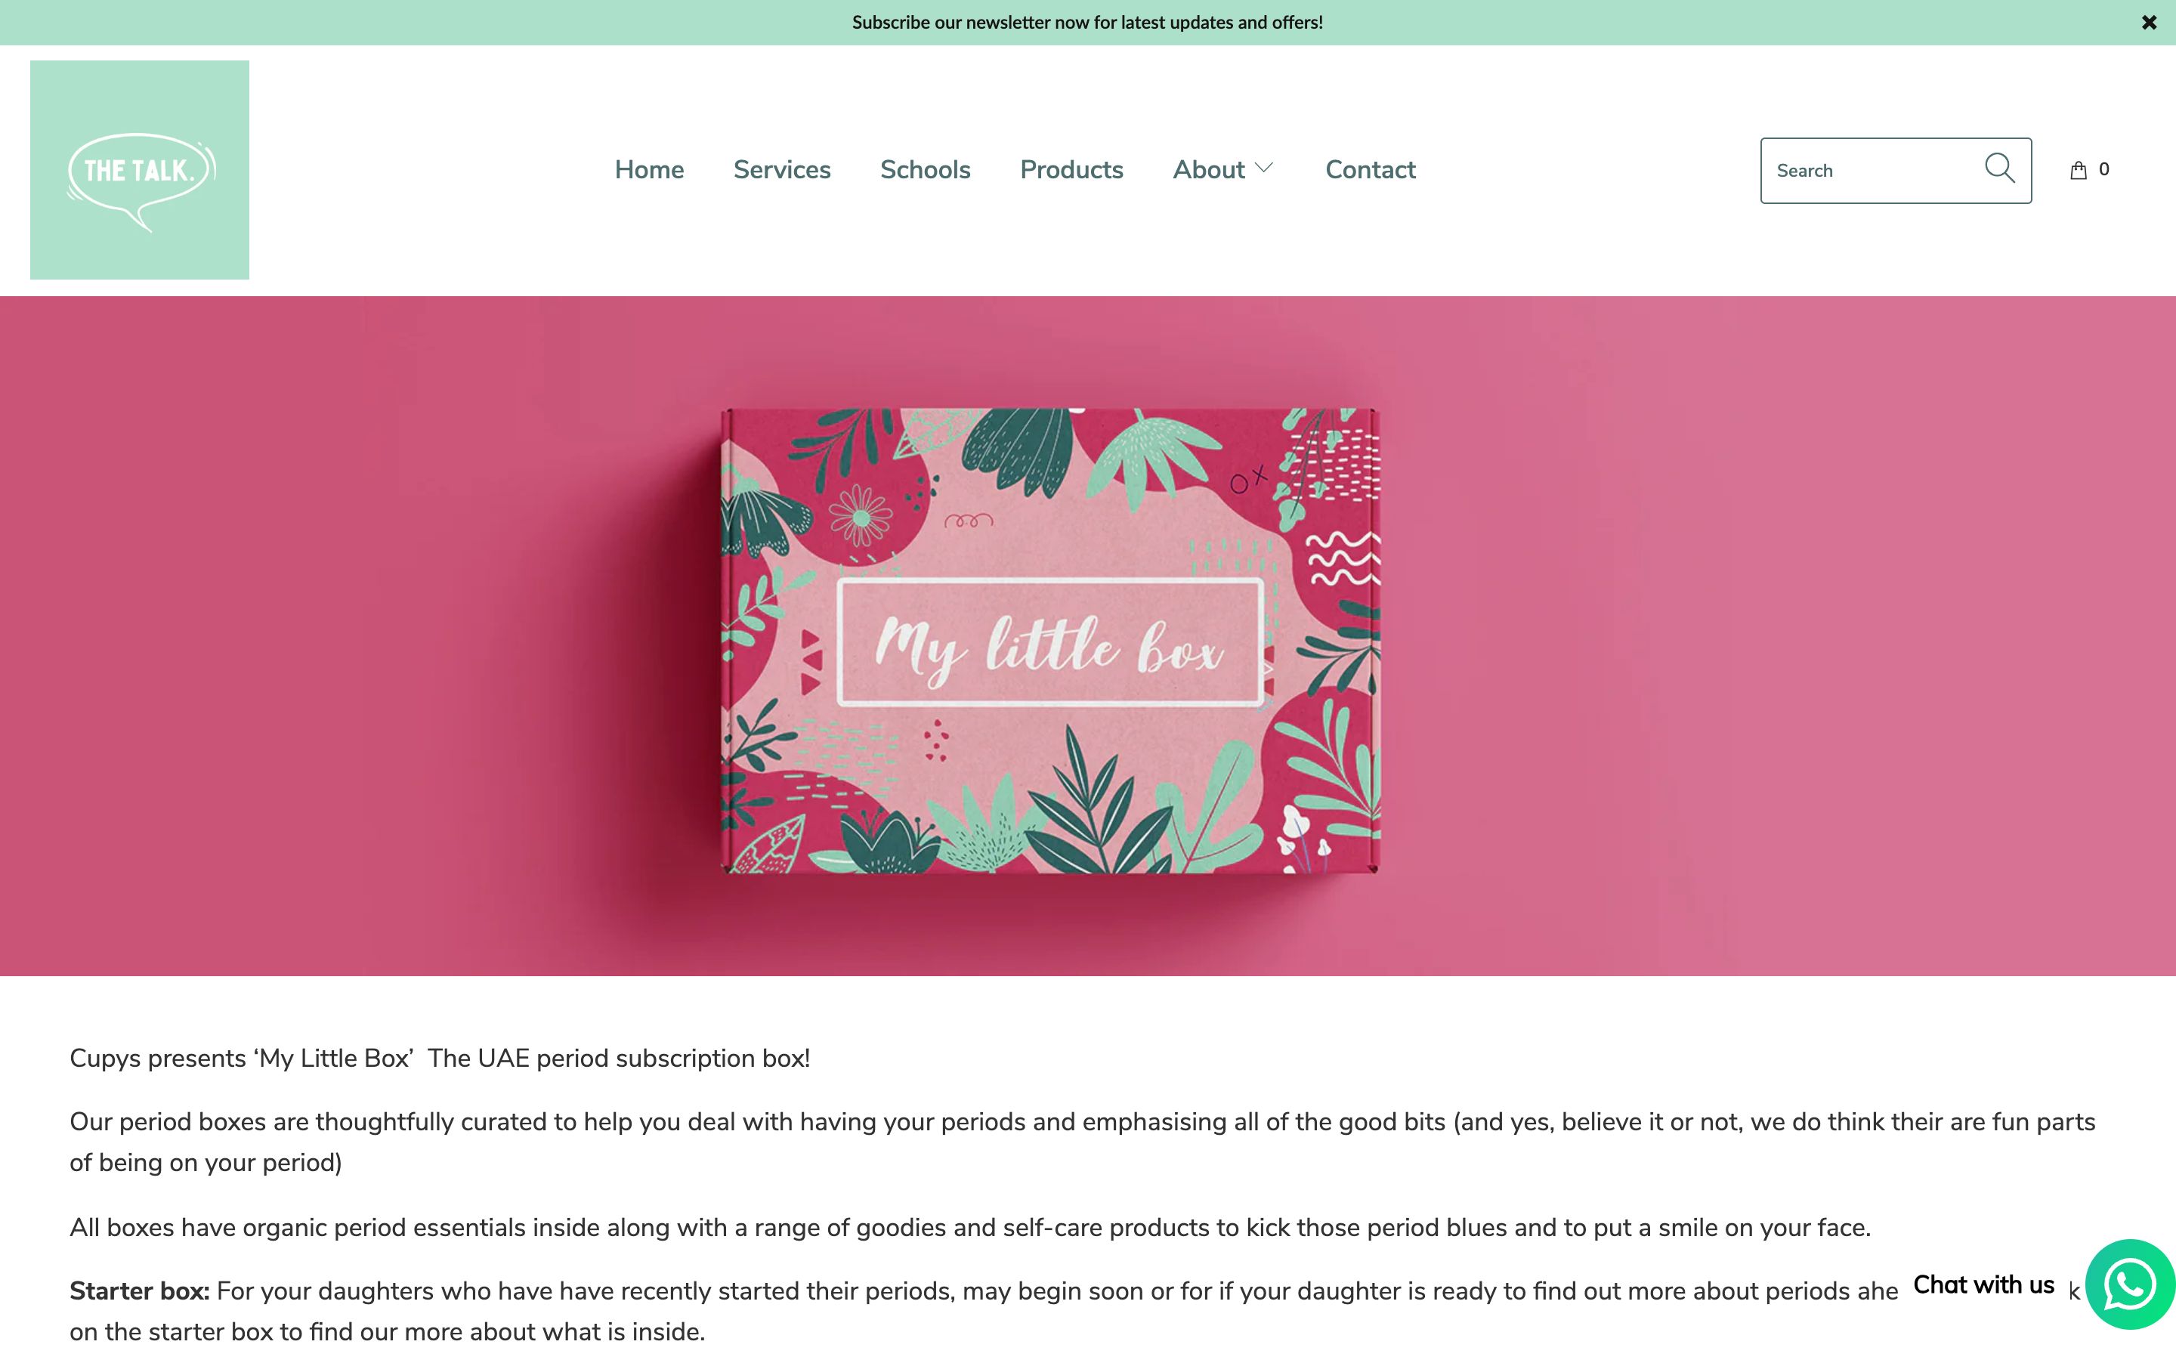2176x1360 pixels.
Task: Navigate to the Schools page
Action: click(926, 169)
